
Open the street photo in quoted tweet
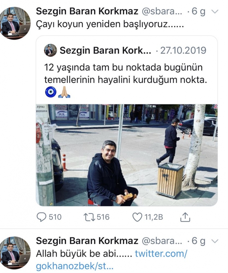click(127, 155)
